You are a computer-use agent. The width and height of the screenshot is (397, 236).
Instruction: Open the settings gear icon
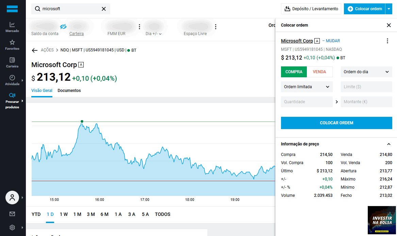tap(12, 227)
